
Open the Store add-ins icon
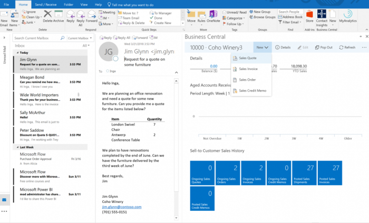pyautogui.click(x=309, y=14)
